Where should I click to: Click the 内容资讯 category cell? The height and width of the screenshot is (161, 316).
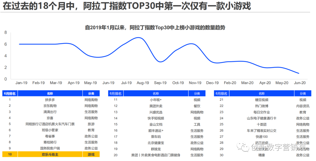[x=303, y=106]
